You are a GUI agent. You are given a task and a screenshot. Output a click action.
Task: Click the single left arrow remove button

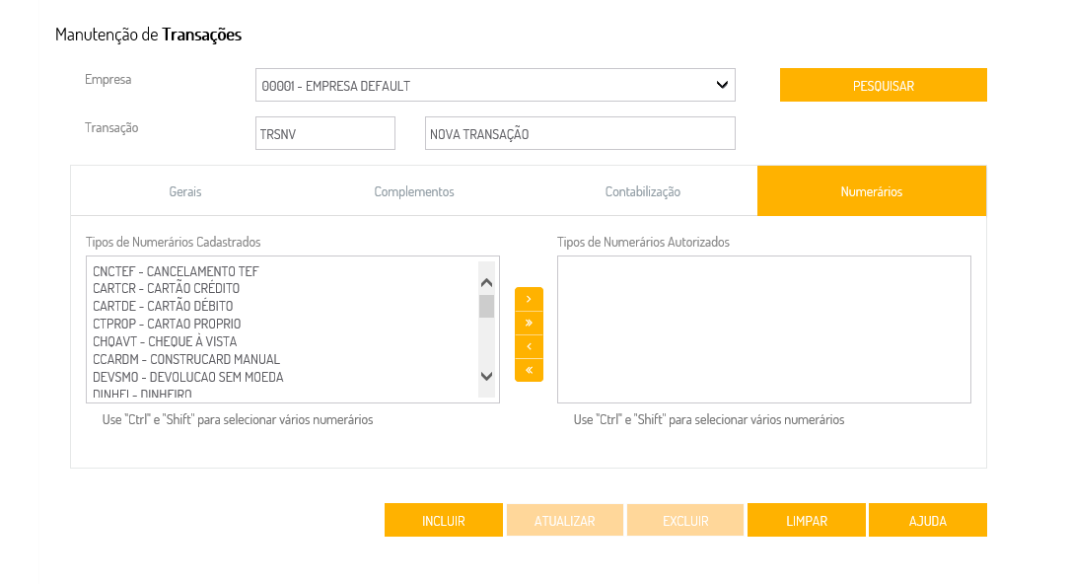click(x=529, y=346)
